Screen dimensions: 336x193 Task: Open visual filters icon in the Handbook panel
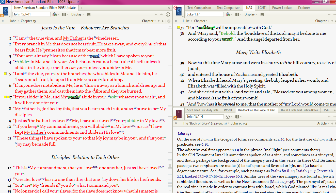[x=228, y=117]
